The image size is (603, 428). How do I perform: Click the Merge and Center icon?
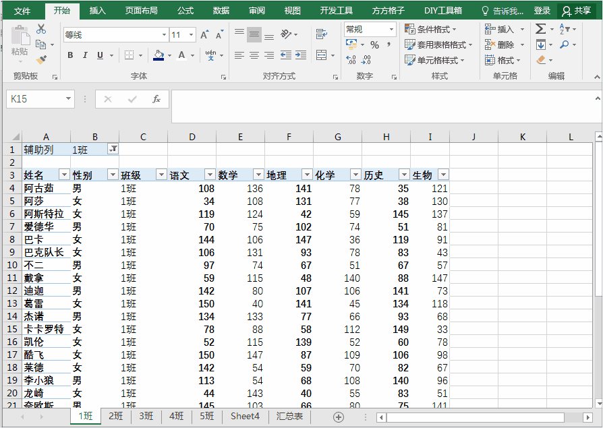pyautogui.click(x=322, y=55)
